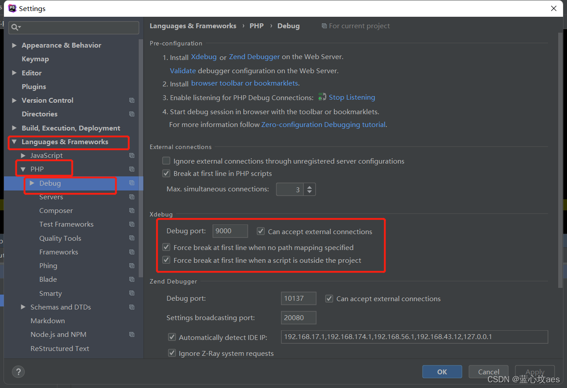Click project-level icon beside Version Control
The image size is (567, 388).
click(x=132, y=101)
